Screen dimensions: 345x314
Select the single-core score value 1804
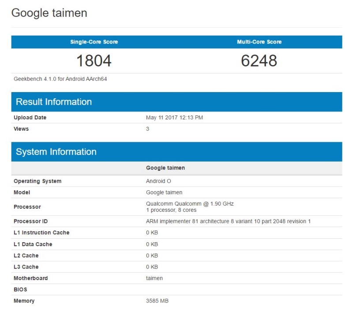pos(94,61)
